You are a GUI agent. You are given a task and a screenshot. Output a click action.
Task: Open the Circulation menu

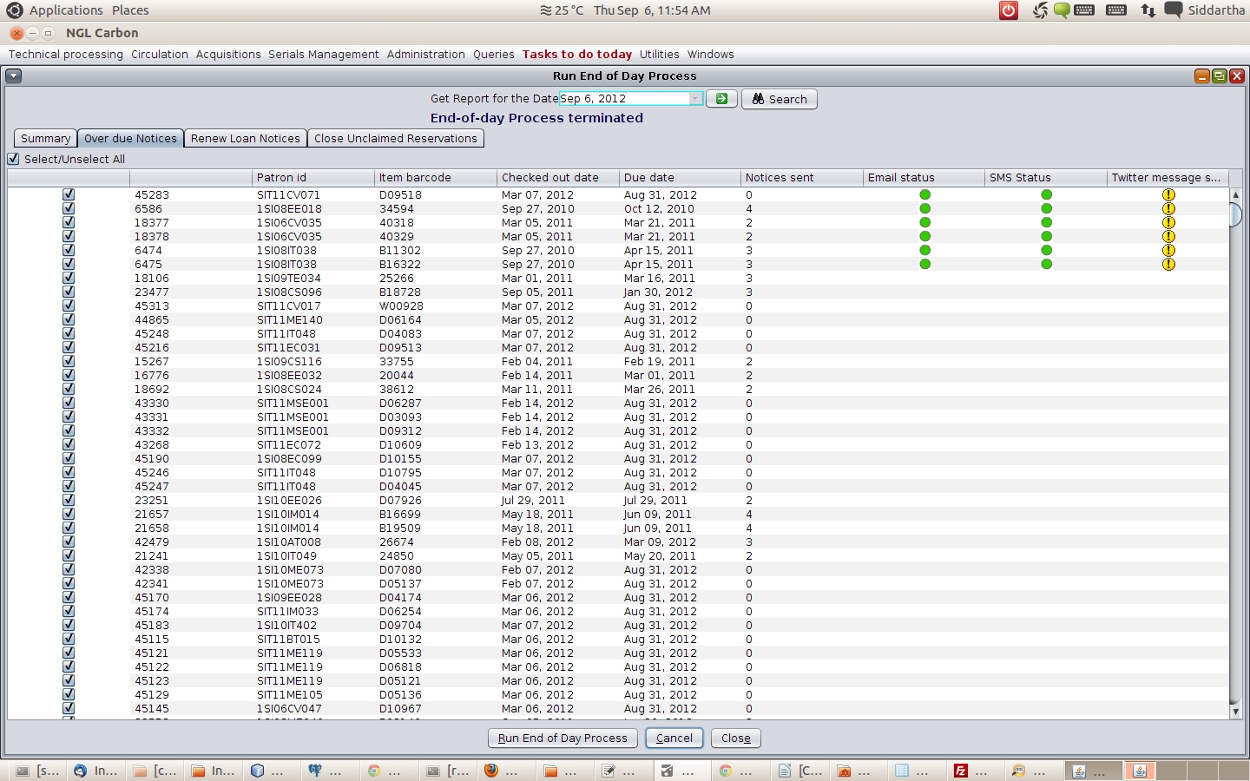click(x=159, y=55)
